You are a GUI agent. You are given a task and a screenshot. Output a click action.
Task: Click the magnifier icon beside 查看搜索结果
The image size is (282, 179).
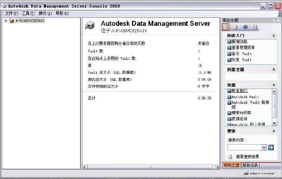pos(230,157)
